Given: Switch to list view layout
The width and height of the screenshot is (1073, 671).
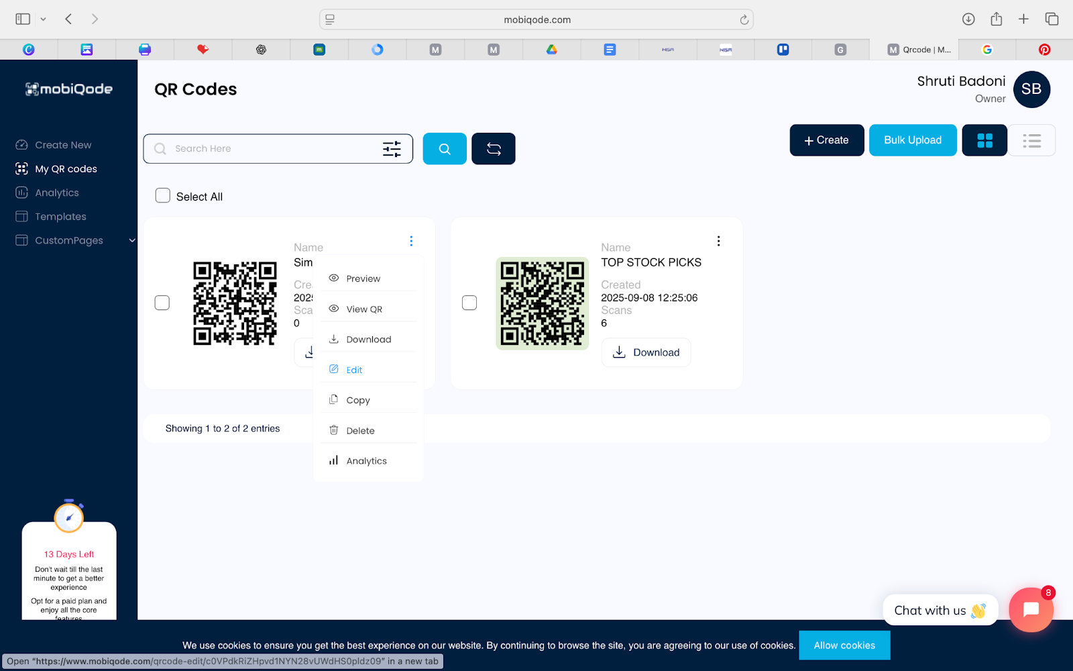Looking at the screenshot, I should [x=1031, y=140].
